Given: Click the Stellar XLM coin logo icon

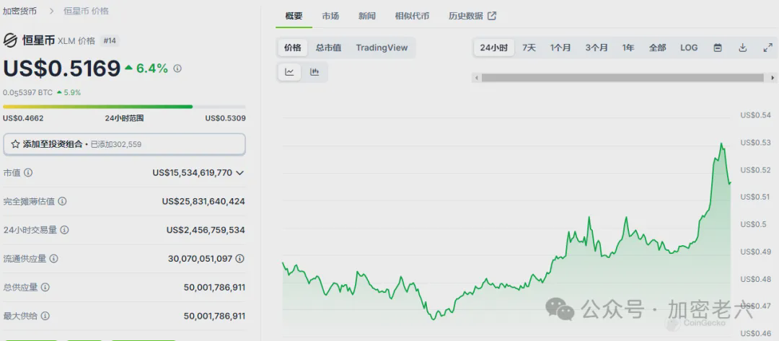Looking at the screenshot, I should 10,40.
